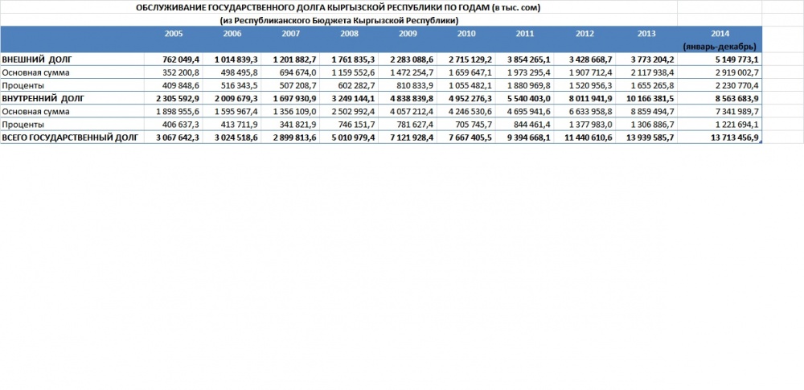Select the 2006 column header

[232, 34]
